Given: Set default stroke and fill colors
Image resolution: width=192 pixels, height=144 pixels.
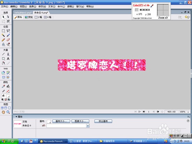Looking at the screenshot, I should coord(2,100).
